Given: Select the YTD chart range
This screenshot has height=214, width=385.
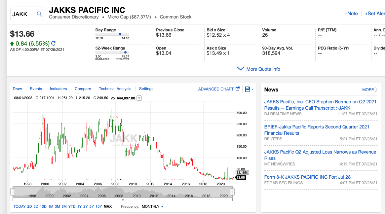Looking at the screenshot, I should tap(72, 206).
